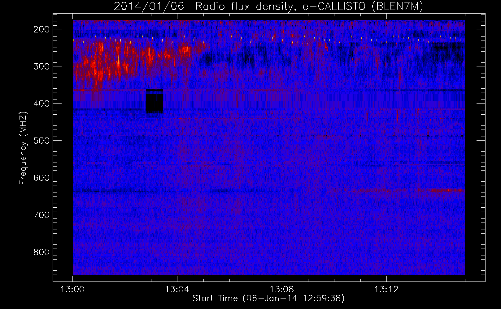Click the 700 frequency tick label

(x=41, y=215)
